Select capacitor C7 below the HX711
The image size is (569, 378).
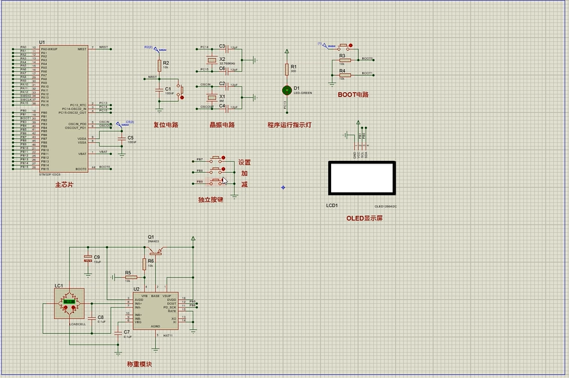[118, 333]
